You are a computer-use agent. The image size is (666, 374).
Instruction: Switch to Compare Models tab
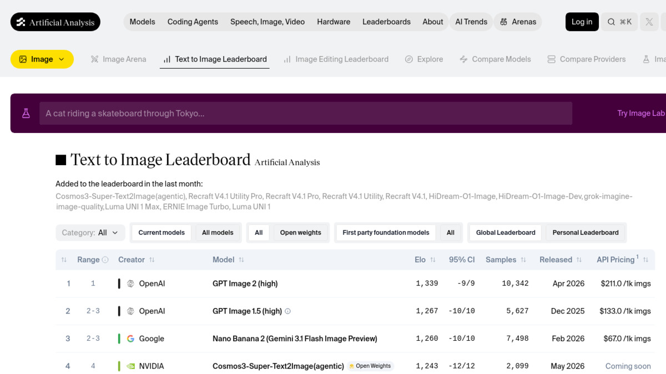coord(495,59)
